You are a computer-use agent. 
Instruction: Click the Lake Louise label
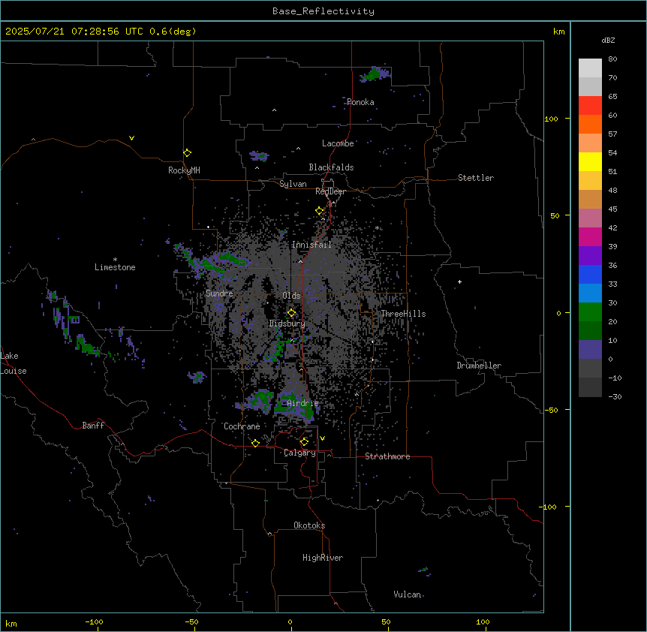pyautogui.click(x=14, y=363)
